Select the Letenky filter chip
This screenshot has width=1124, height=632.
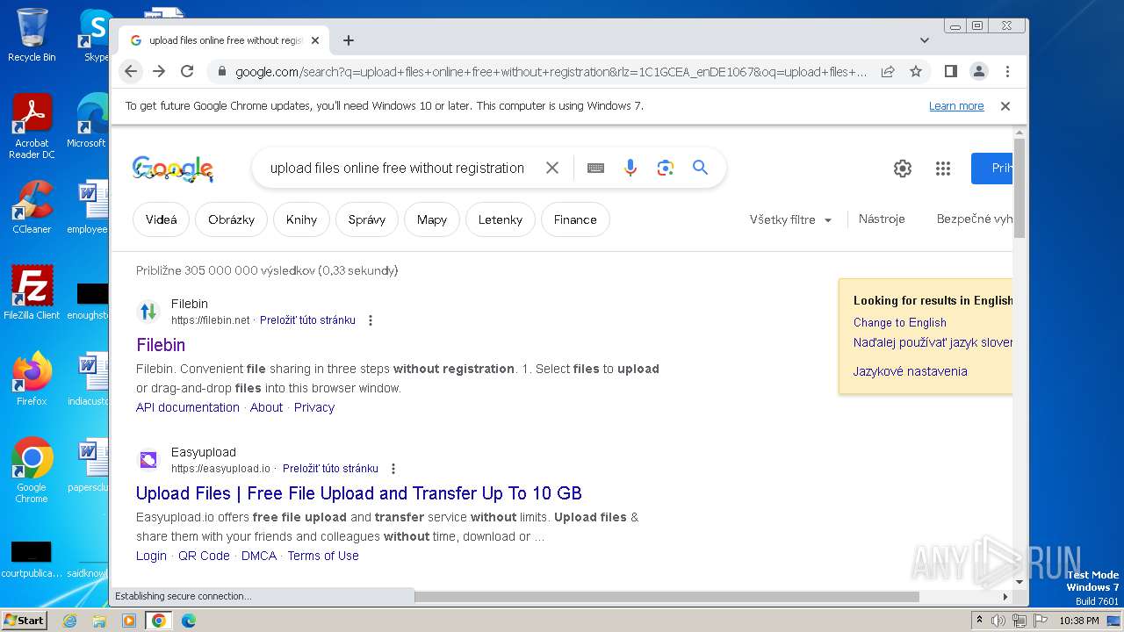click(x=501, y=219)
